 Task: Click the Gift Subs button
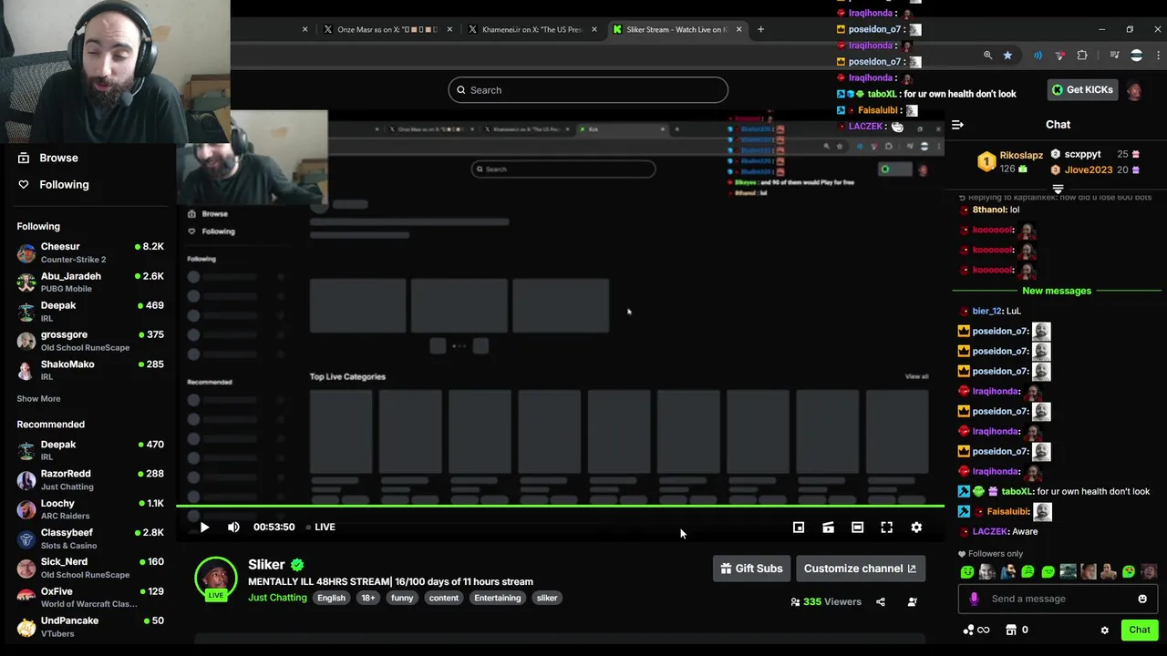point(751,569)
